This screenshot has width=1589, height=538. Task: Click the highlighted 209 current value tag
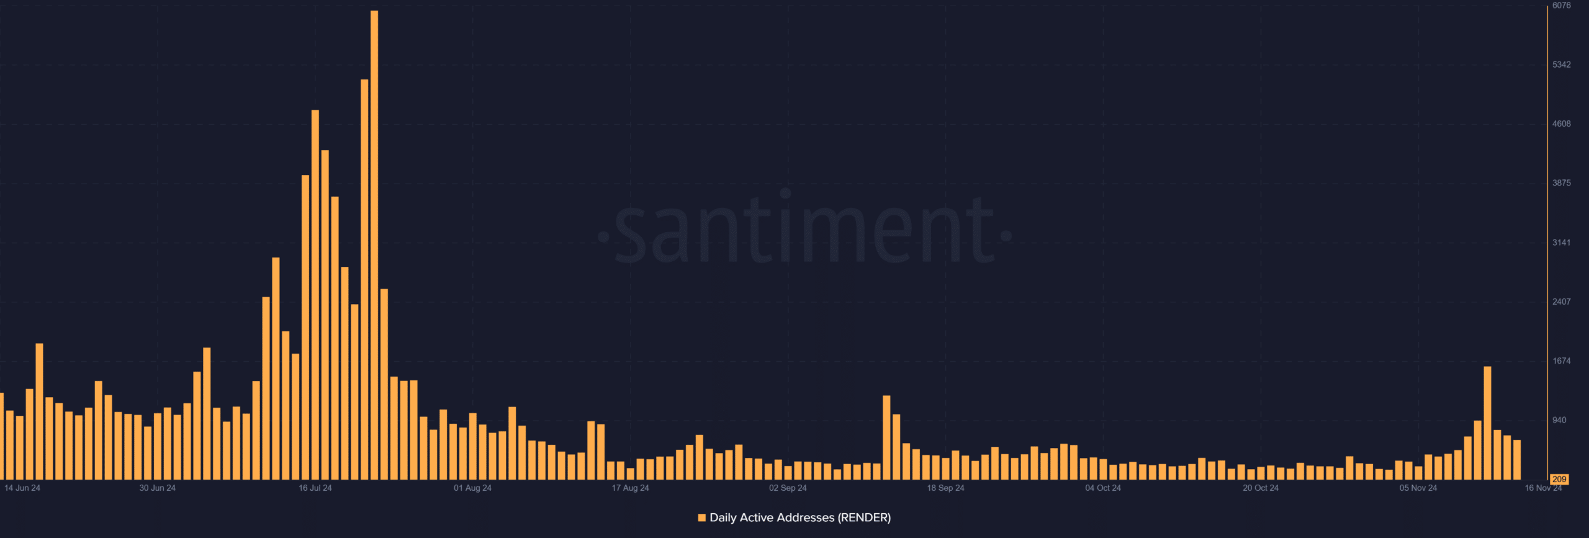coord(1559,479)
